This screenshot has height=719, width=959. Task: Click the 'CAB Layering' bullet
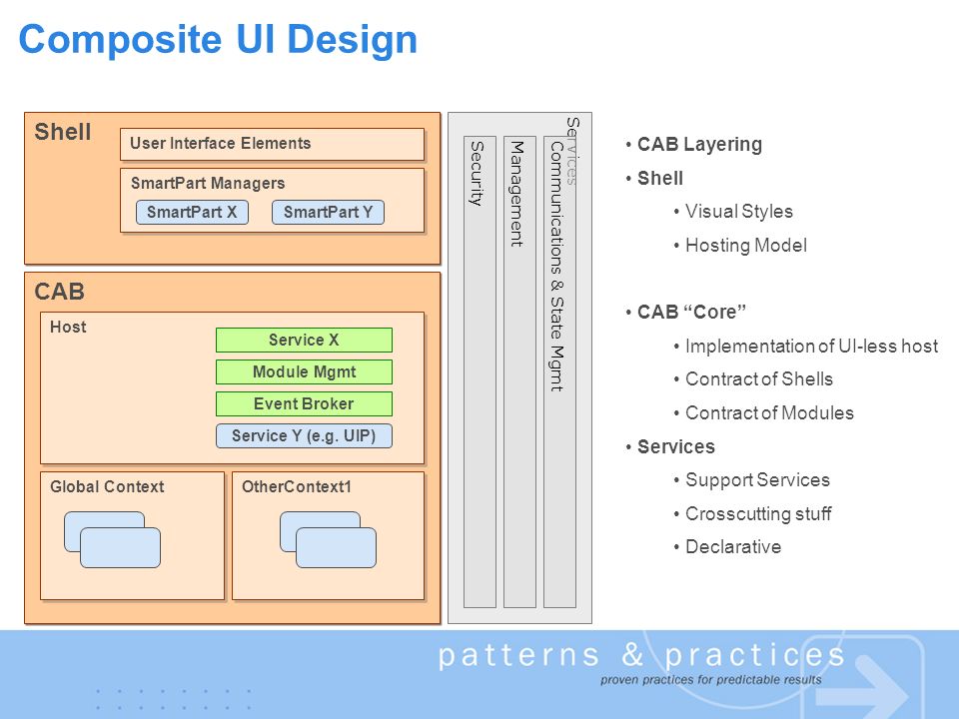pyautogui.click(x=699, y=144)
